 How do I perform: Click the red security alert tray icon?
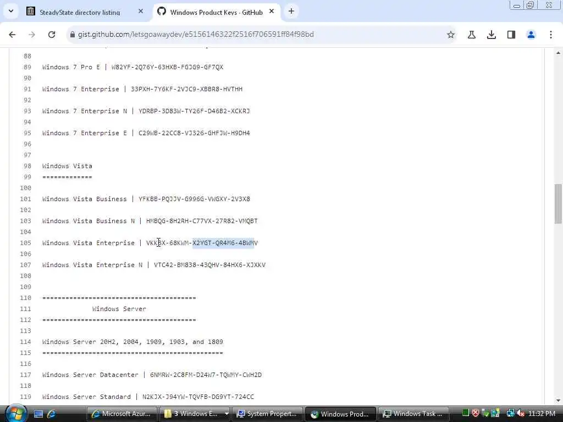[x=476, y=413]
